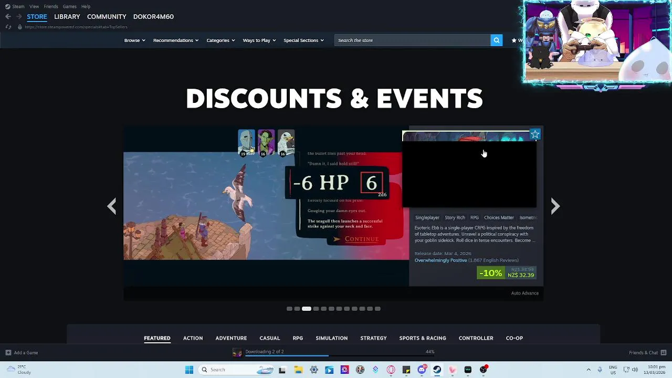This screenshot has height=378, width=672.
Task: Go back with the browser back arrow
Action: pyautogui.click(x=8, y=17)
